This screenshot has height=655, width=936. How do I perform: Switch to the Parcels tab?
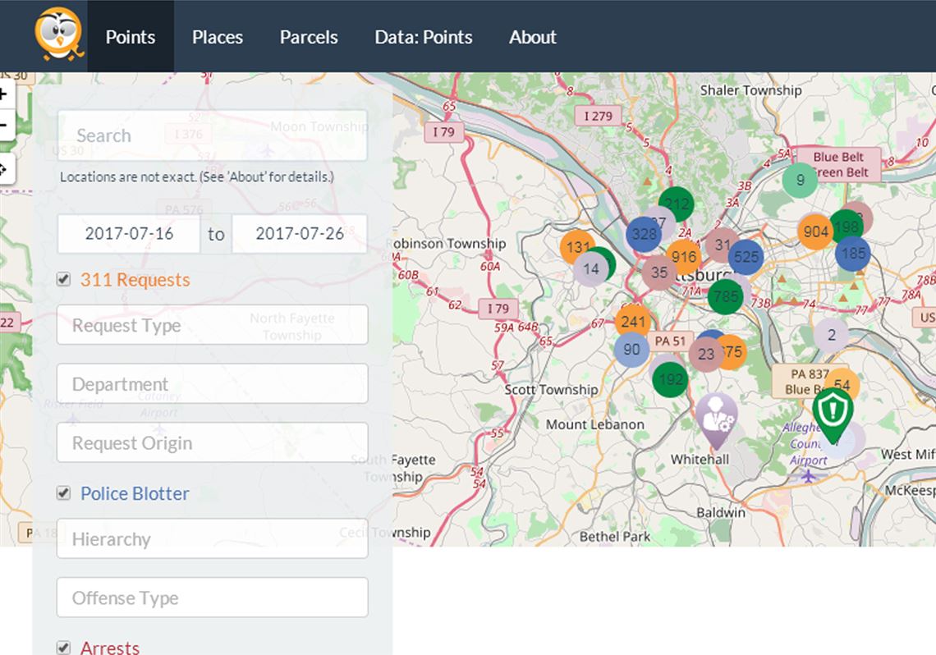pos(309,37)
